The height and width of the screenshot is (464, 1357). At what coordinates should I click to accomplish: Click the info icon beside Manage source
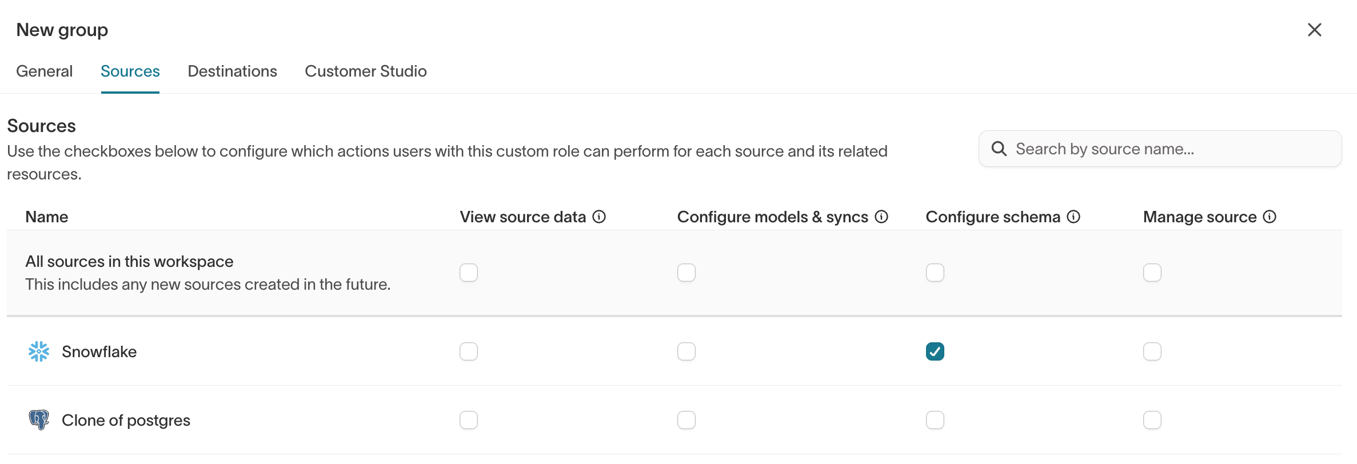click(1270, 217)
